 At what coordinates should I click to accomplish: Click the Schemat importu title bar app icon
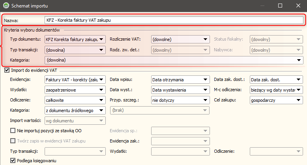coord(6,6)
